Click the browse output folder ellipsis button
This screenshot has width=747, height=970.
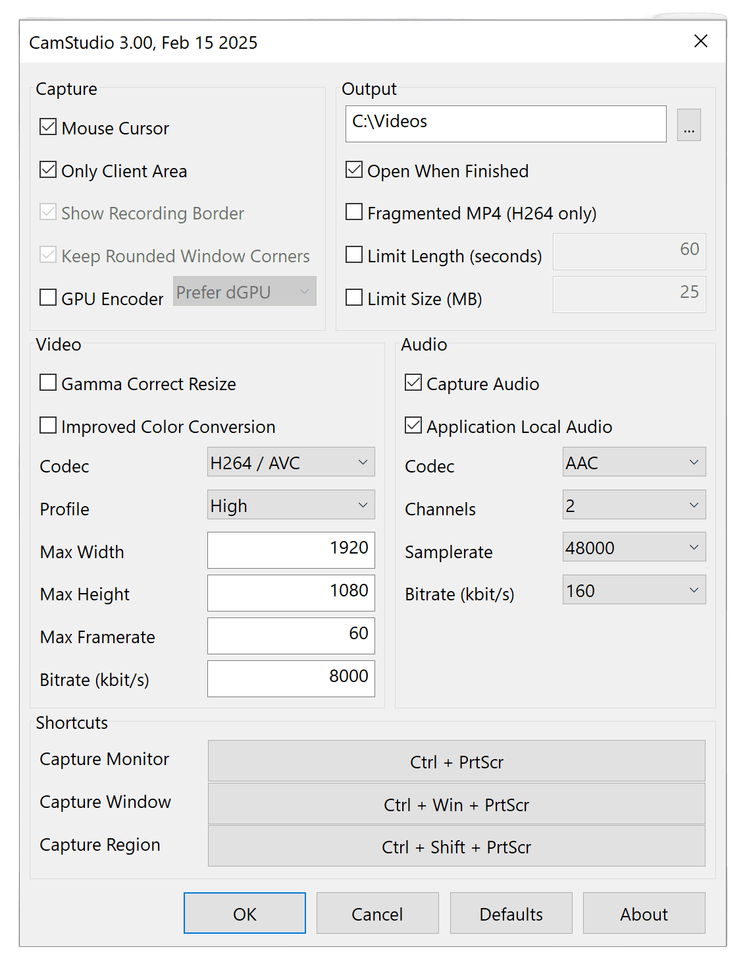pos(688,125)
